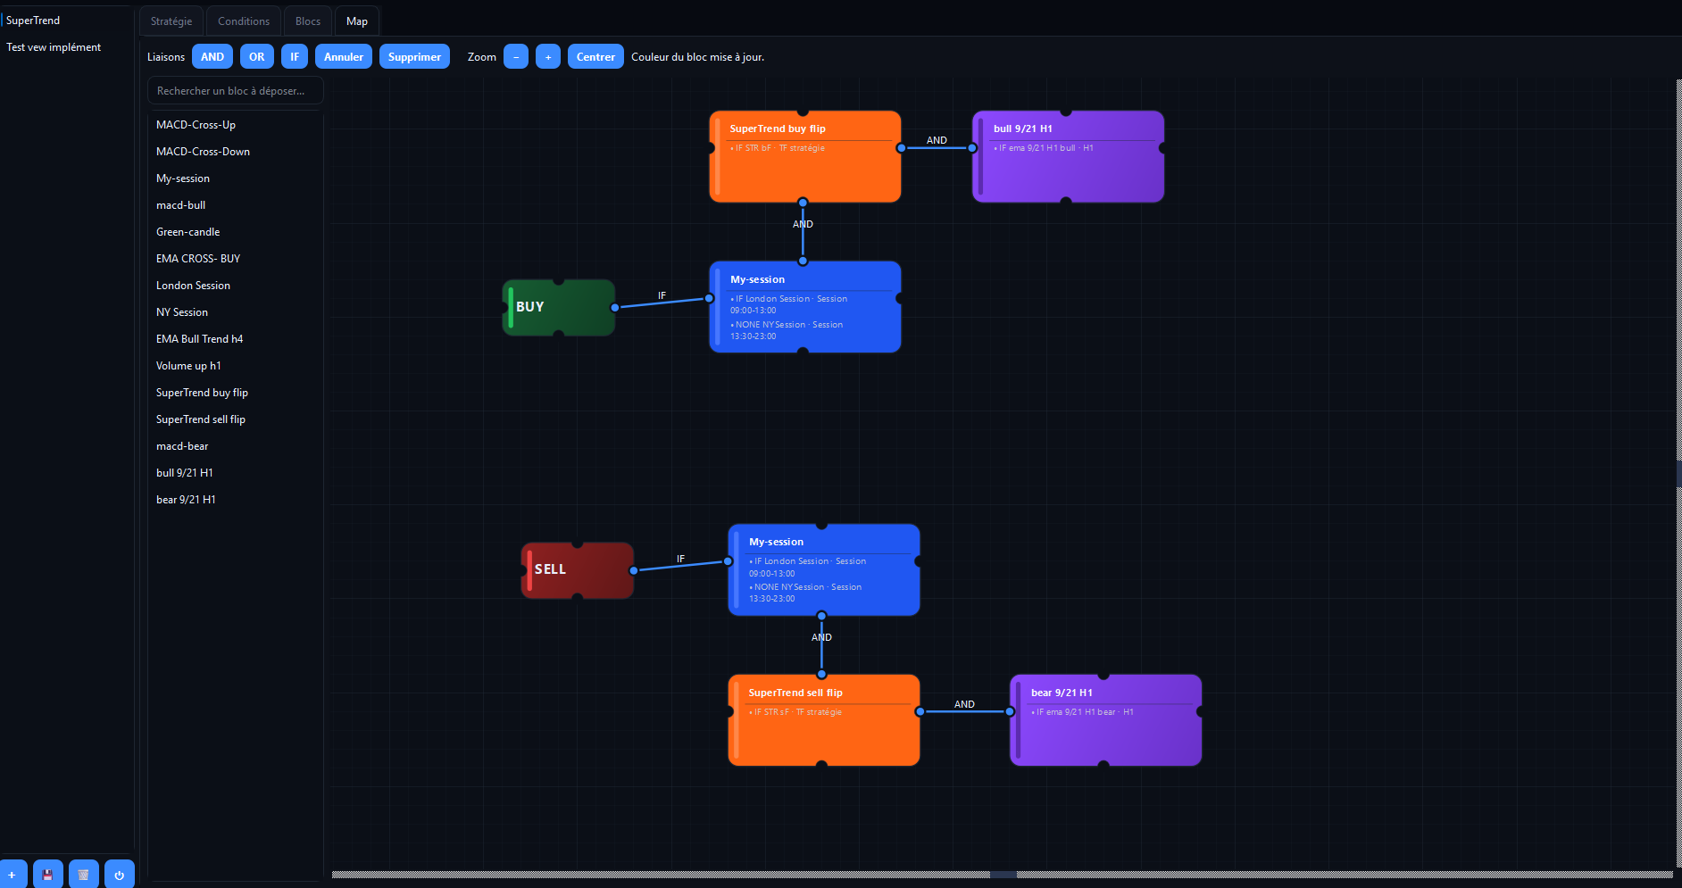
Task: Click the Supprimer button
Action: click(414, 57)
